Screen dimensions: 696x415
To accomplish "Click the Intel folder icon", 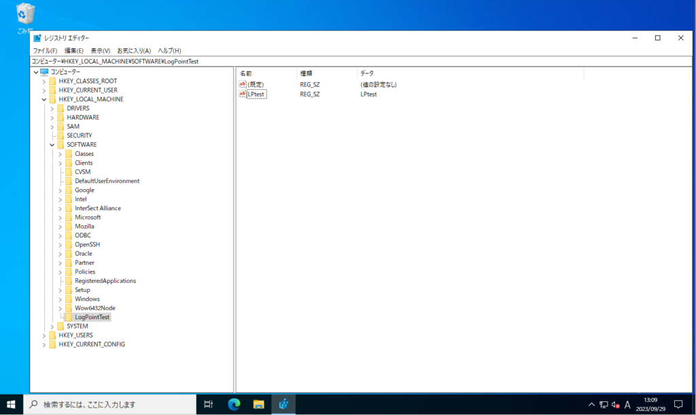I will click(x=69, y=199).
